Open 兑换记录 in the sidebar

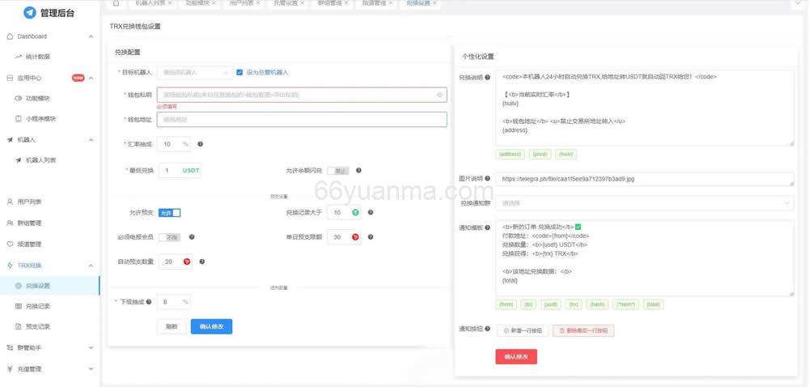[x=38, y=306]
